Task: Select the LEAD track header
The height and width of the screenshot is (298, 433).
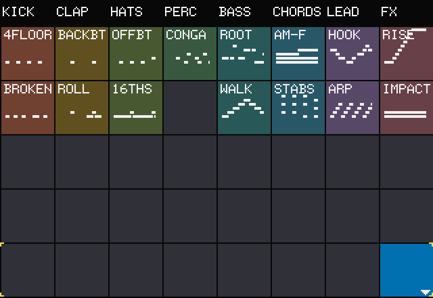Action: coord(343,12)
